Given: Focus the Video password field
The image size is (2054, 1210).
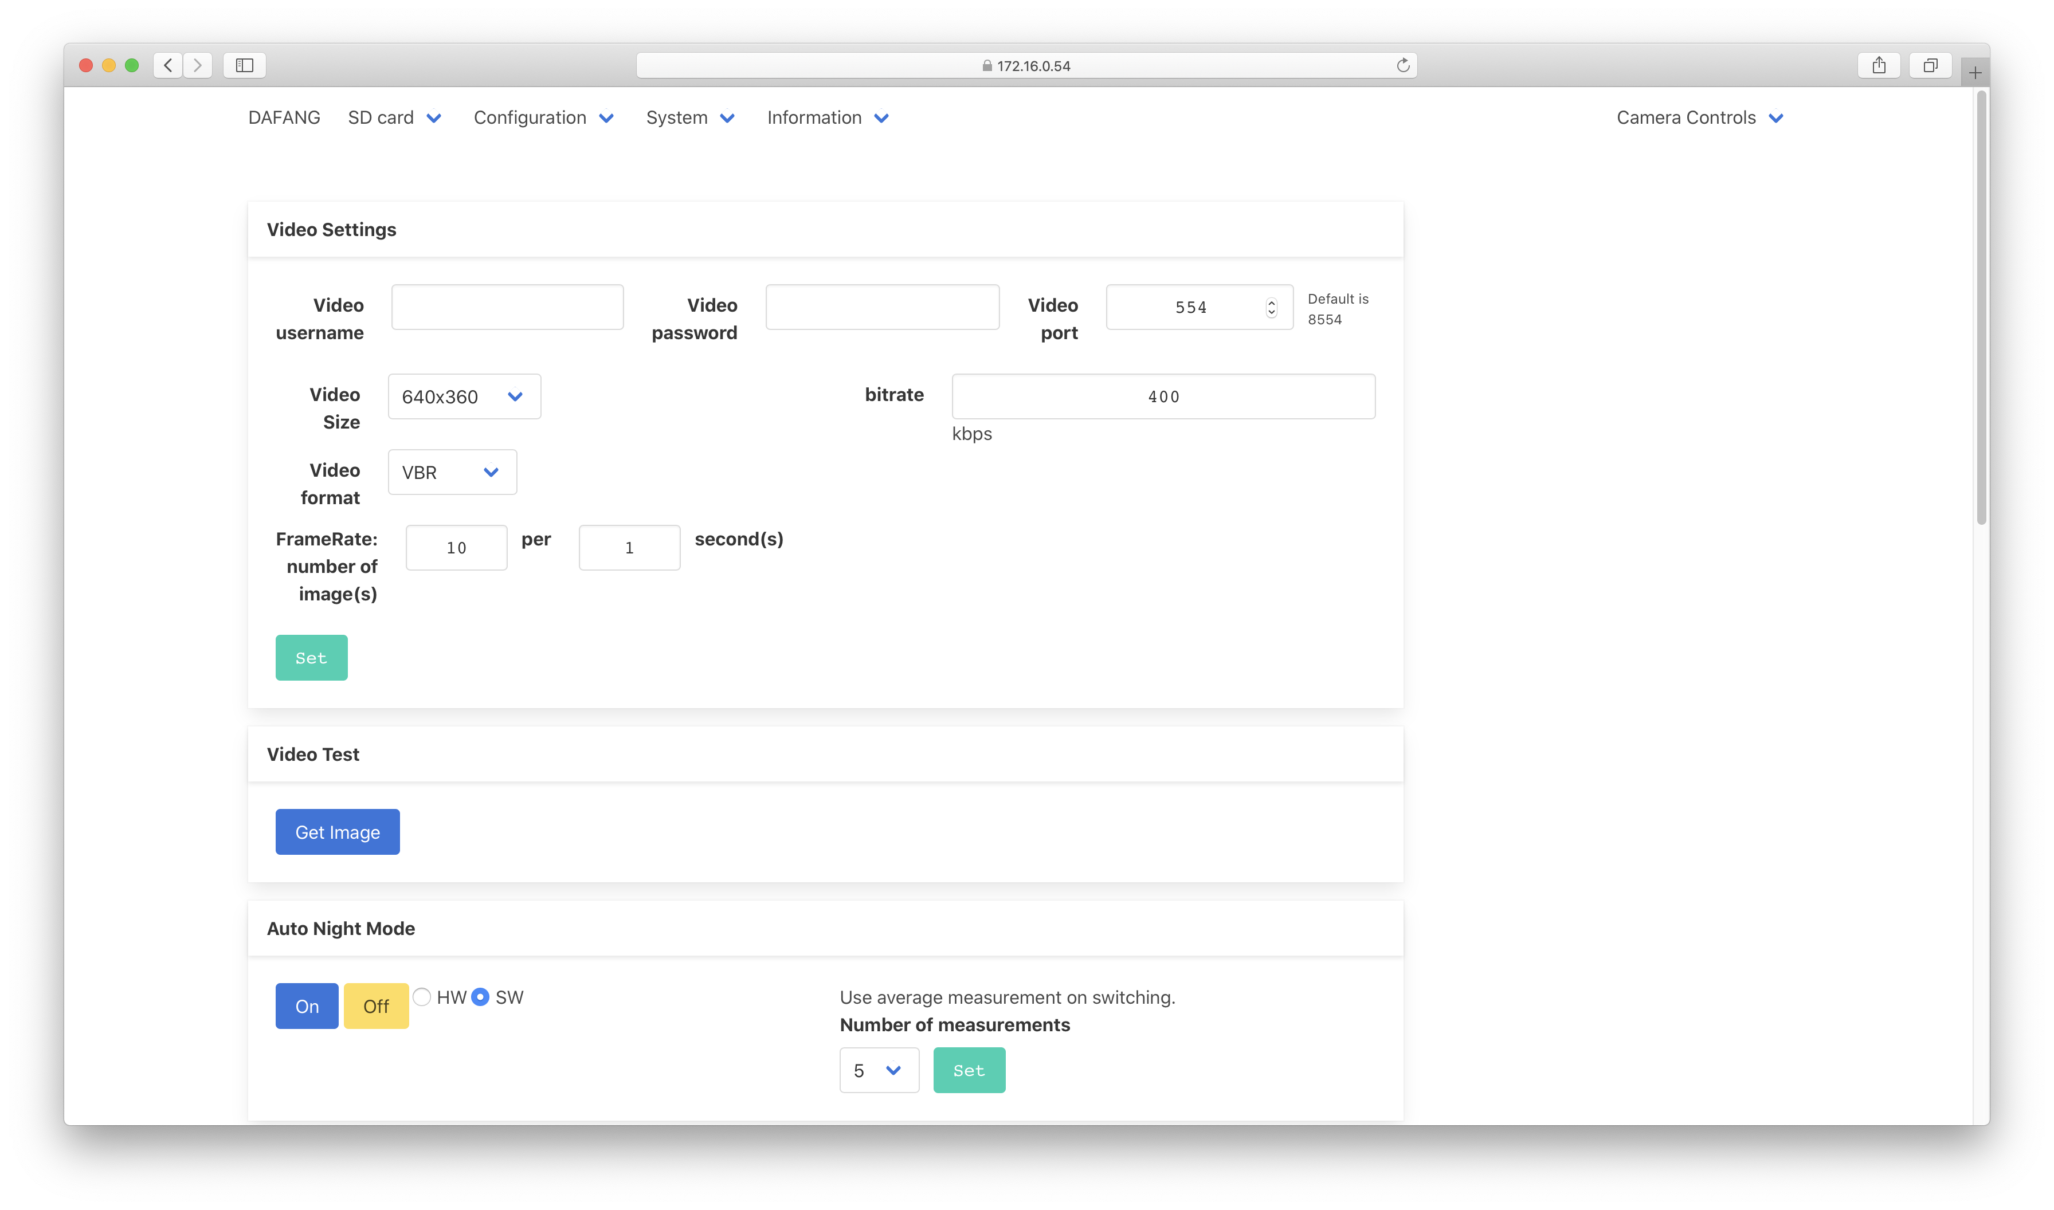Looking at the screenshot, I should point(882,308).
